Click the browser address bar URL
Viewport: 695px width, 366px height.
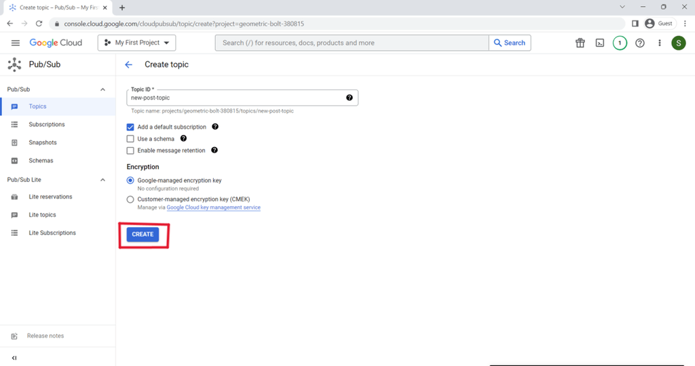tap(184, 24)
